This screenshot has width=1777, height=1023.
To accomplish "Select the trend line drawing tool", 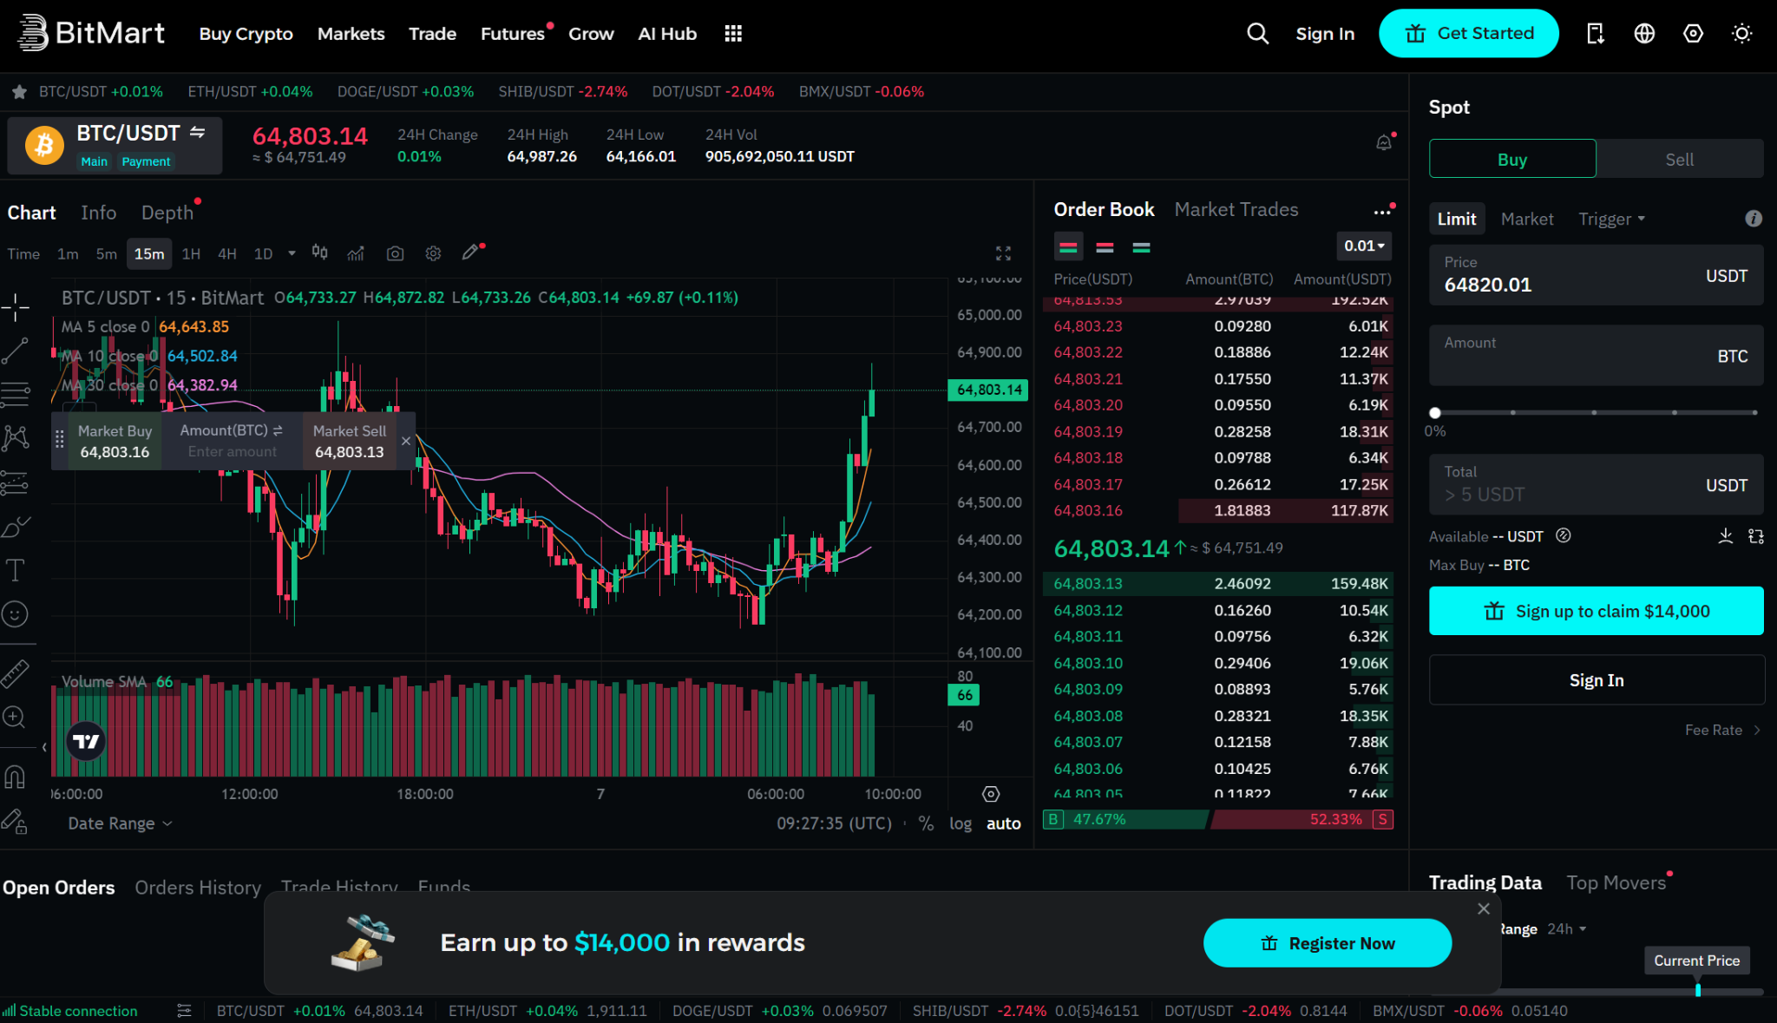I will click(x=15, y=351).
